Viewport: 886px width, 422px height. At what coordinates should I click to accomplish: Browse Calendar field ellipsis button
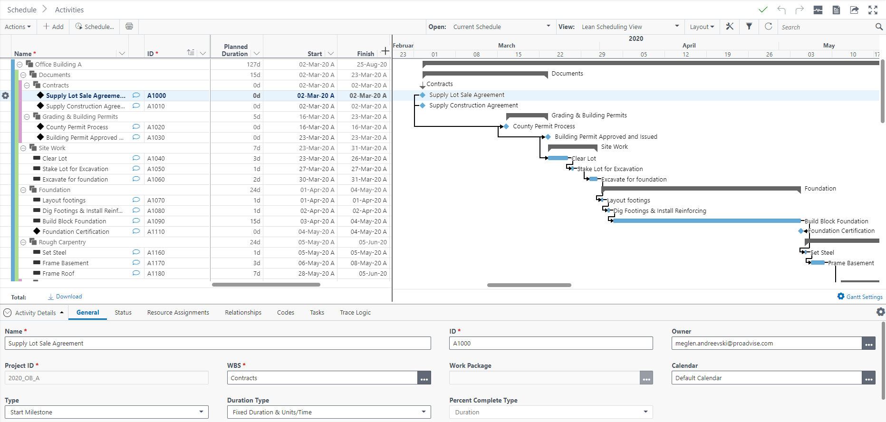coord(869,378)
